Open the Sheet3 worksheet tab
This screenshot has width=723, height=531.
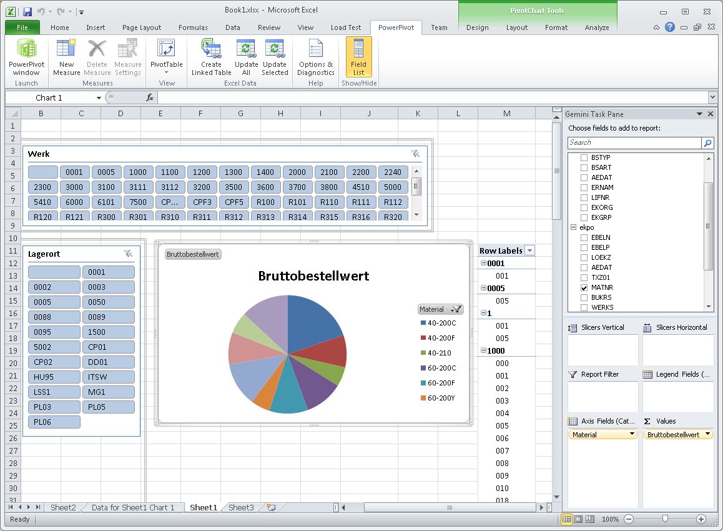click(x=240, y=507)
